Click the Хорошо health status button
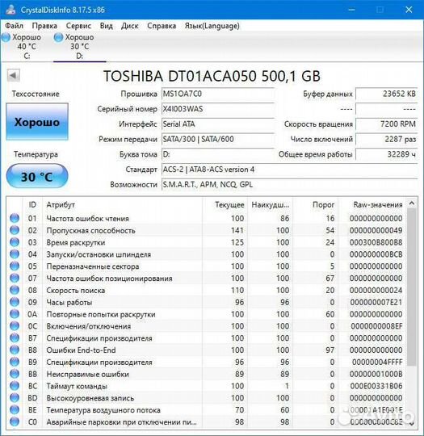424x436 pixels. click(37, 122)
